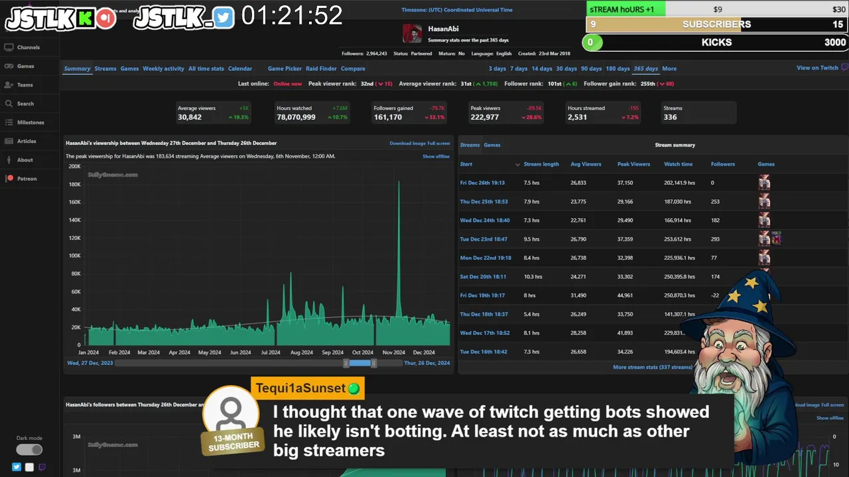Sort by Start column dropdown arrow
Screen dimensions: 849x477
tap(517, 164)
